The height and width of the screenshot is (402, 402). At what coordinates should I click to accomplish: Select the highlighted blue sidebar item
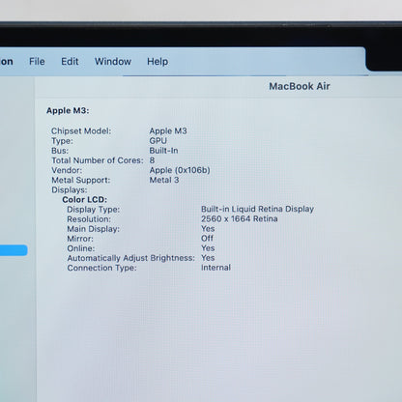(14, 250)
